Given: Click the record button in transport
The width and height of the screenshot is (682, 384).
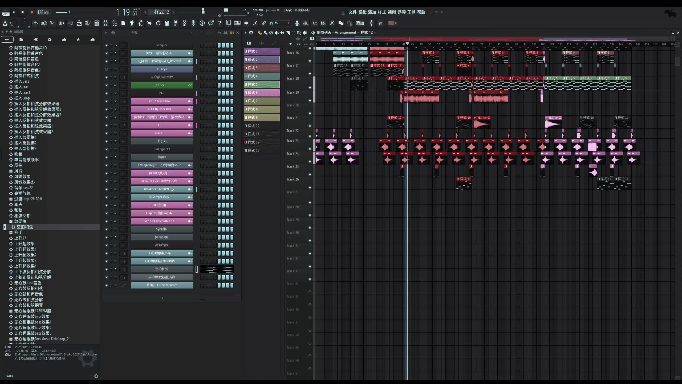Looking at the screenshot, I should (32, 12).
